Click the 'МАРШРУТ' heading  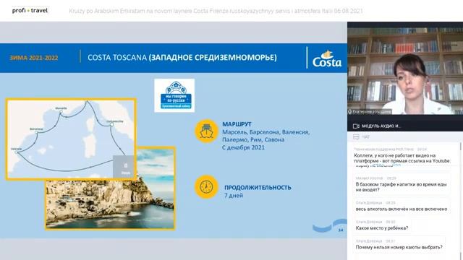point(237,124)
